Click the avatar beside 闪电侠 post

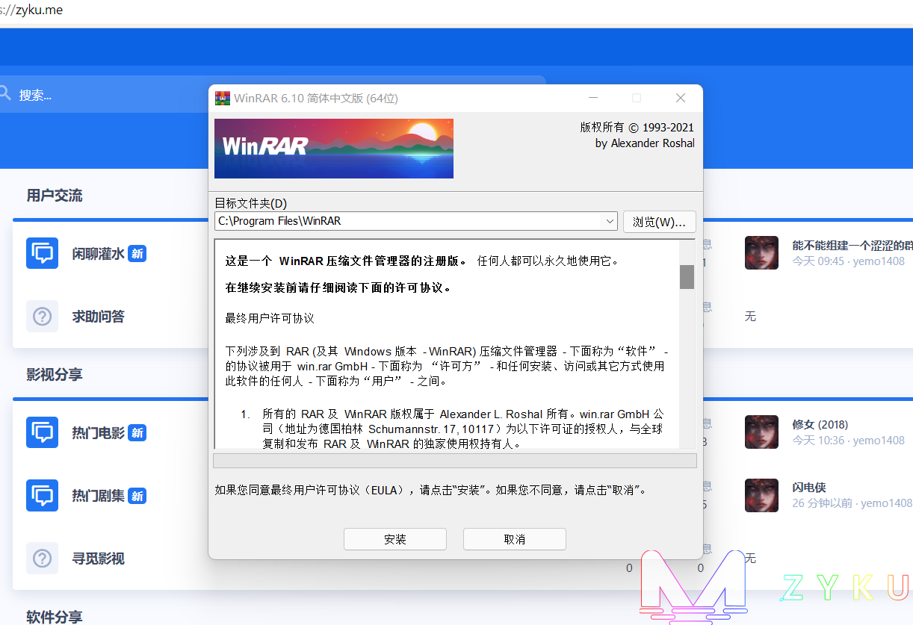click(761, 495)
